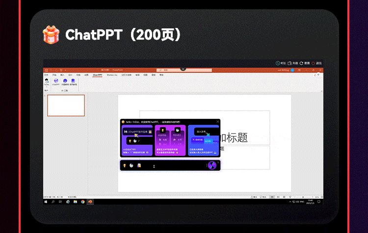Image resolution: width=368 pixels, height=233 pixels.
Task: Open Internet Explorer from the taskbar
Action: click(68, 202)
